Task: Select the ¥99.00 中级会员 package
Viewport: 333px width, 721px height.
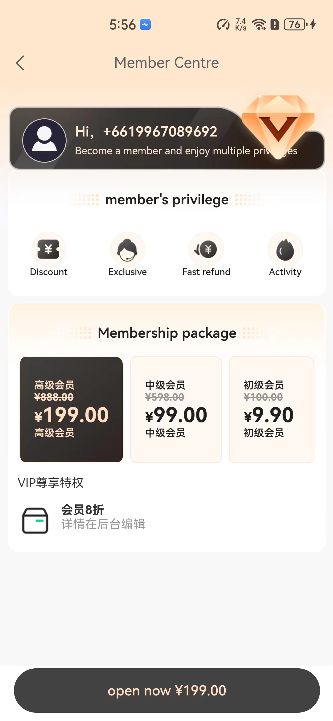Action: (x=176, y=409)
